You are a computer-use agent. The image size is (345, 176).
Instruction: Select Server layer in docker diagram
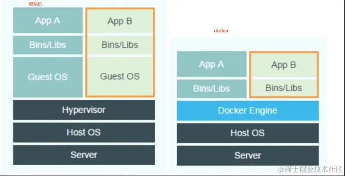[248, 156]
